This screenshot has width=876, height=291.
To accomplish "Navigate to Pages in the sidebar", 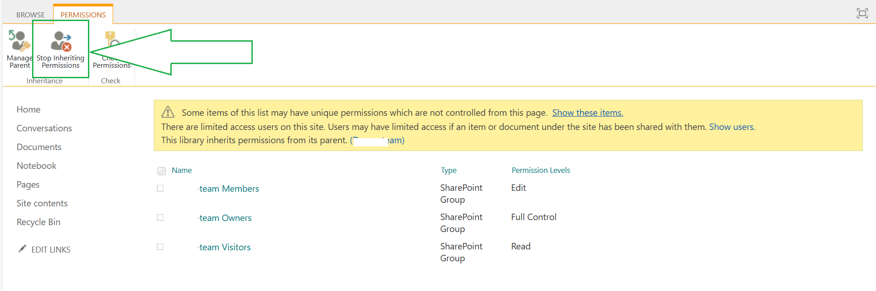I will pos(28,184).
